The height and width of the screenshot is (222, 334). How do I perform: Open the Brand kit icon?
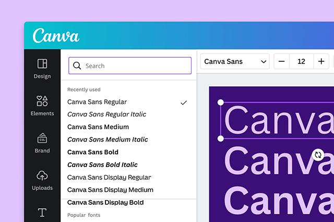42,138
